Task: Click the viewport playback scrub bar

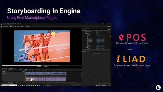Action: [42, 65]
